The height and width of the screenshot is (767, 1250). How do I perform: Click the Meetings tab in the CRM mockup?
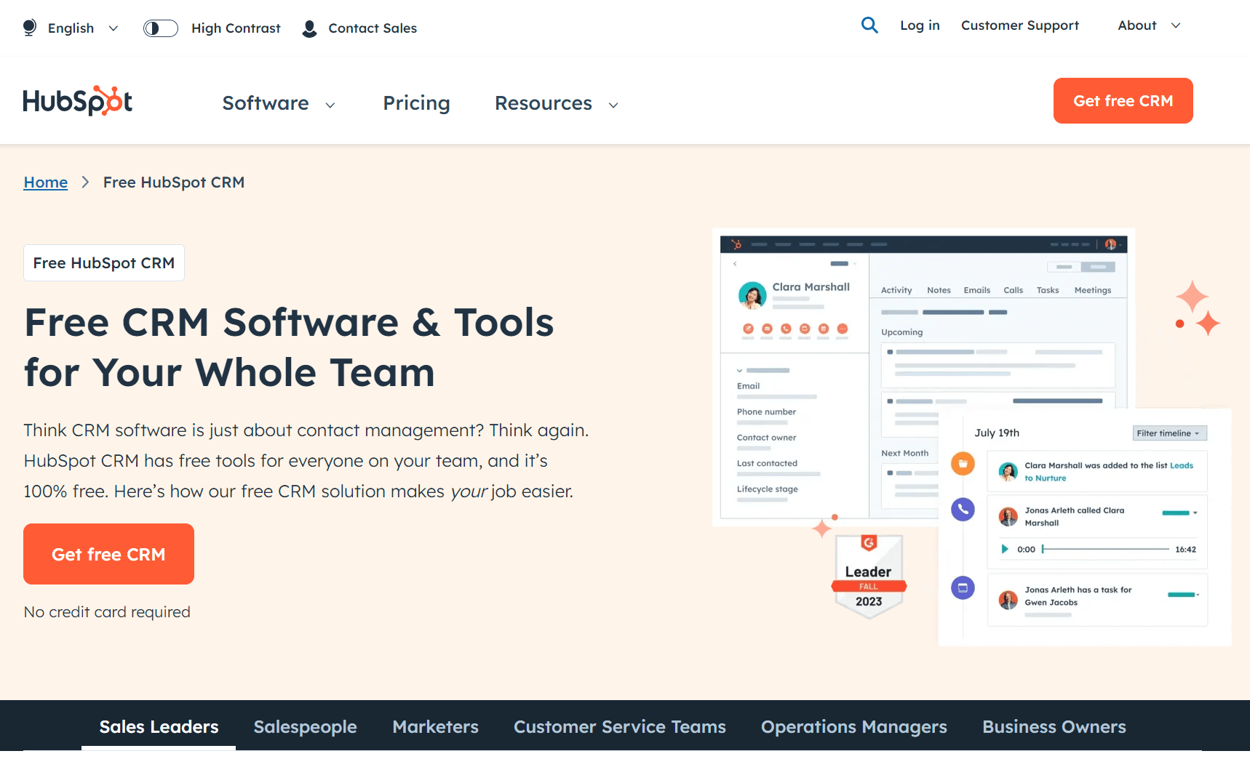pos(1093,290)
